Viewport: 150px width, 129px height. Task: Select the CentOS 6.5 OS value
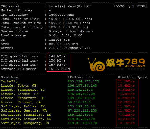59,40
